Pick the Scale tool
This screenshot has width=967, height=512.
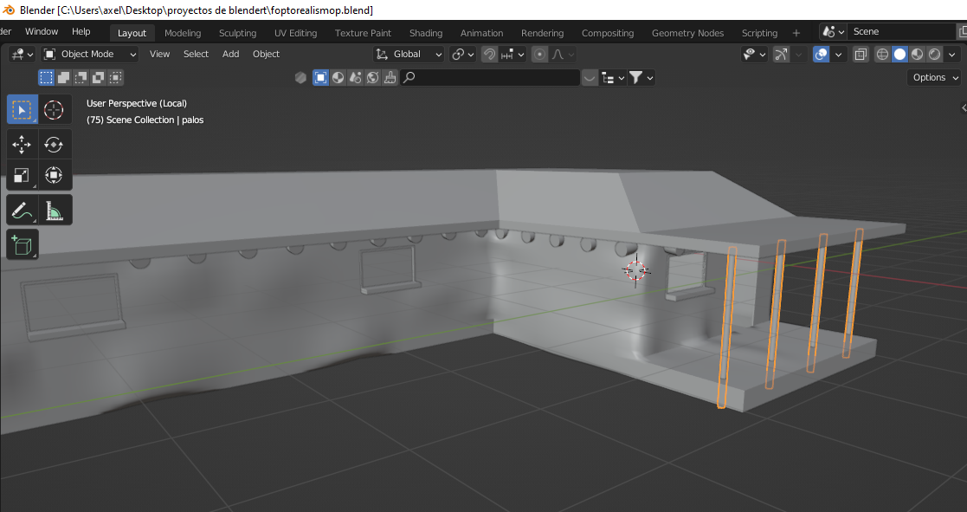(x=22, y=175)
